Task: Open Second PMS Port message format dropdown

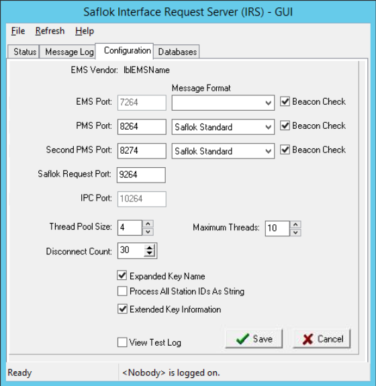Action: pyautogui.click(x=223, y=151)
